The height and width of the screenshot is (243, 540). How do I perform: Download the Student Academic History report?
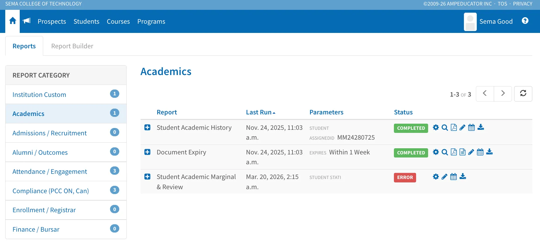point(481,127)
